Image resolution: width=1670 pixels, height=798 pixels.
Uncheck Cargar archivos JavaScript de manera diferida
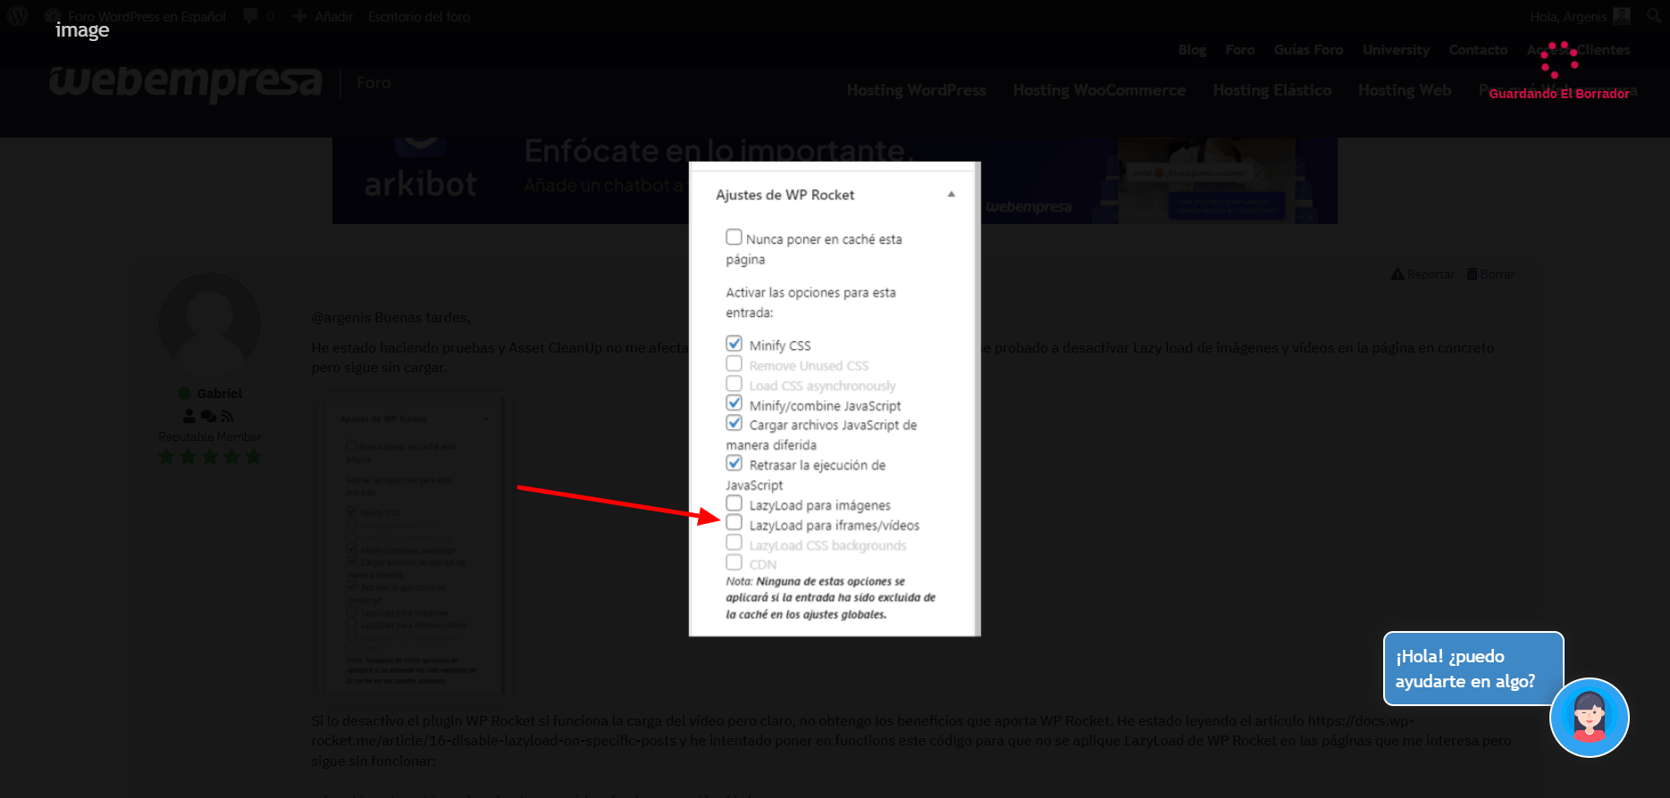point(734,423)
